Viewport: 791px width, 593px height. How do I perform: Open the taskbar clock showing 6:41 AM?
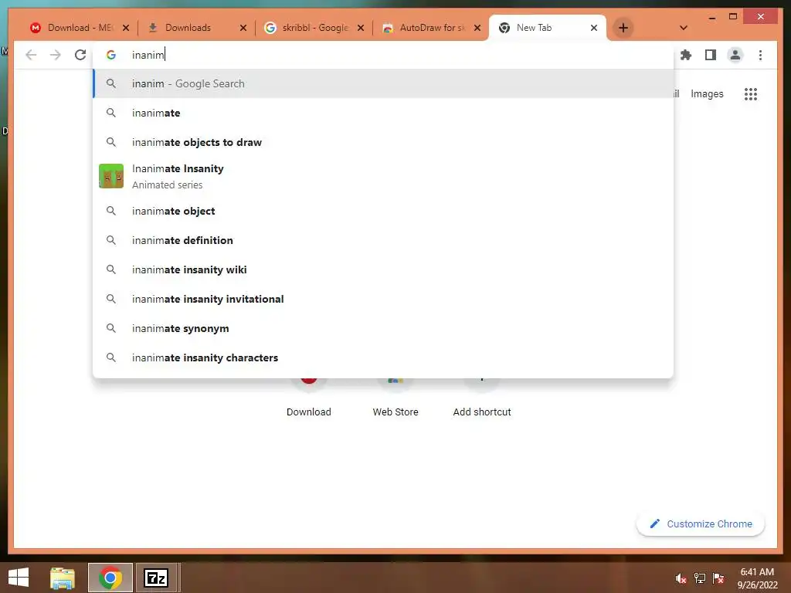[757, 578]
